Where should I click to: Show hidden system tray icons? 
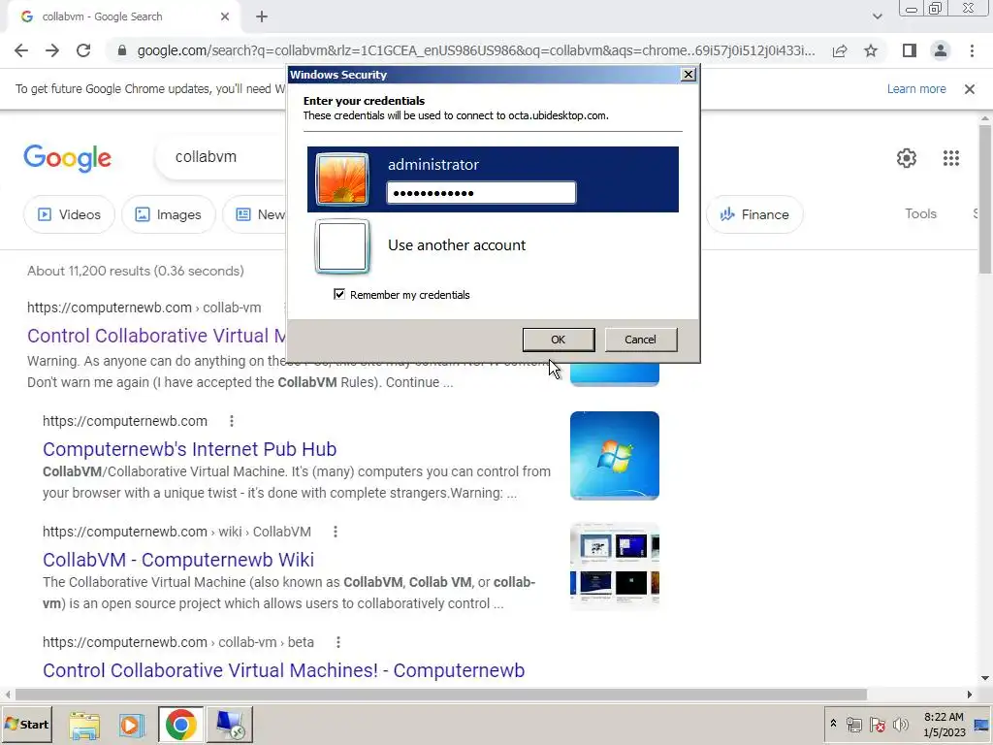click(833, 724)
